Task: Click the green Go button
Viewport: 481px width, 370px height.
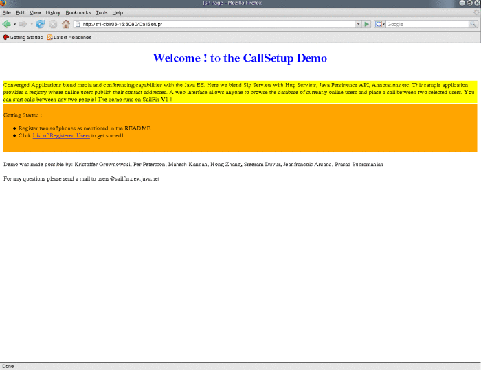Action: click(366, 24)
